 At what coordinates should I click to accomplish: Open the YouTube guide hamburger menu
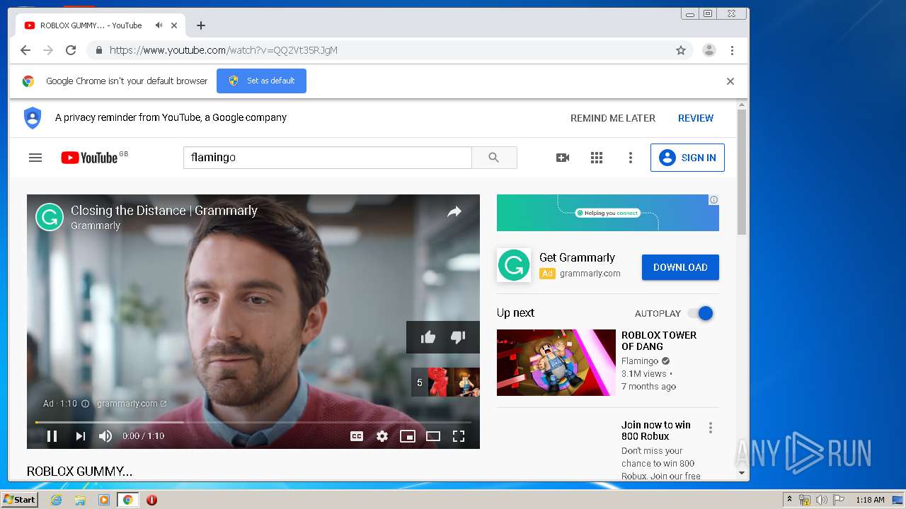click(35, 158)
